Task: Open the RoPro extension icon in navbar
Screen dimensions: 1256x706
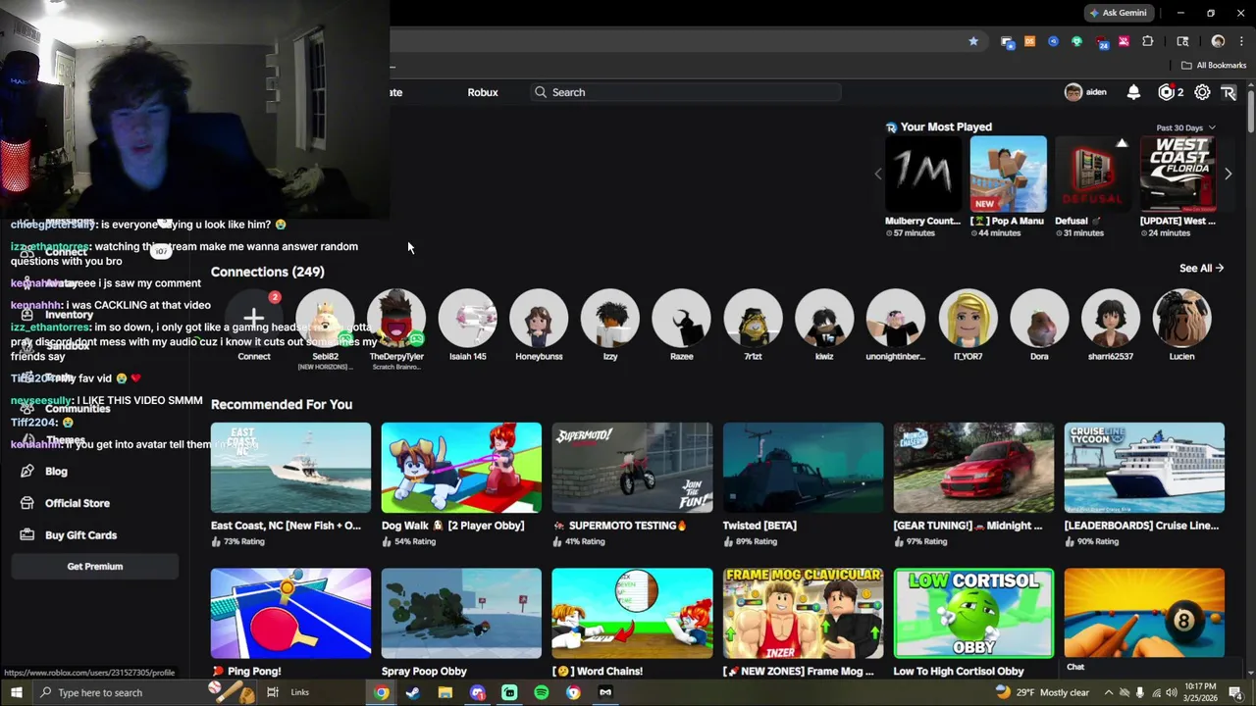Action: pyautogui.click(x=1229, y=92)
